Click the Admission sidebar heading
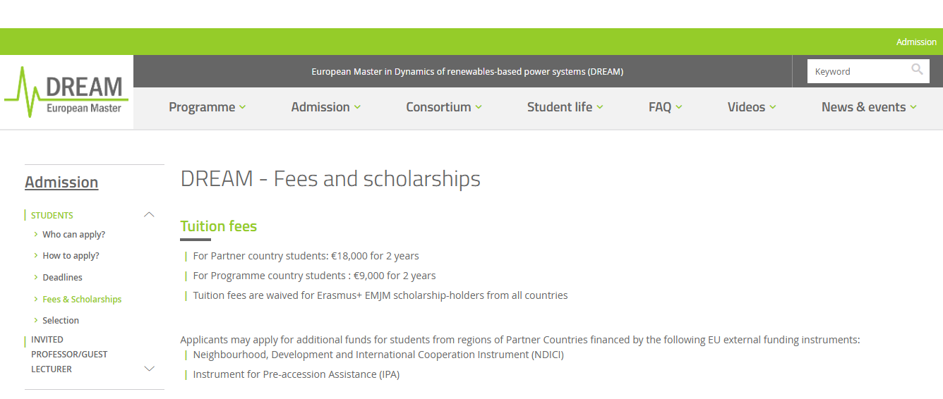943x399 pixels. [61, 182]
